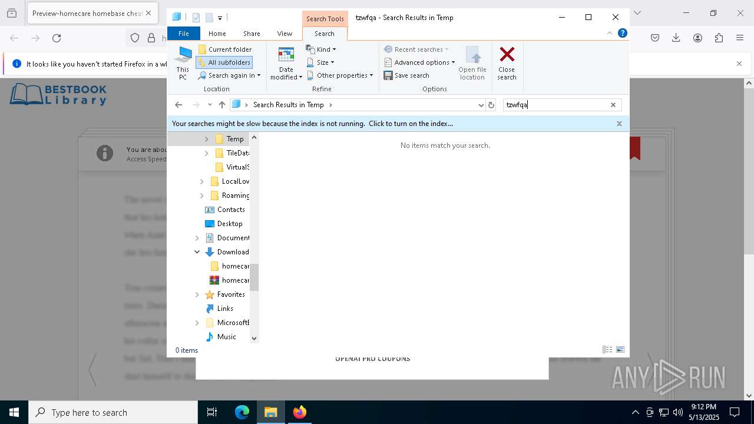
Task: Expand the address bar history dropdown
Action: click(x=481, y=105)
